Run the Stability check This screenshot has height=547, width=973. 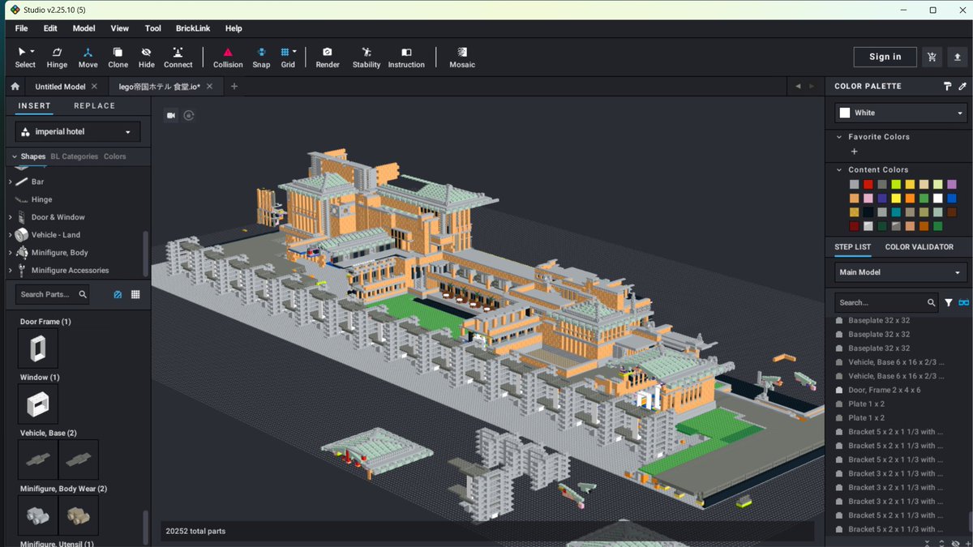(366, 57)
